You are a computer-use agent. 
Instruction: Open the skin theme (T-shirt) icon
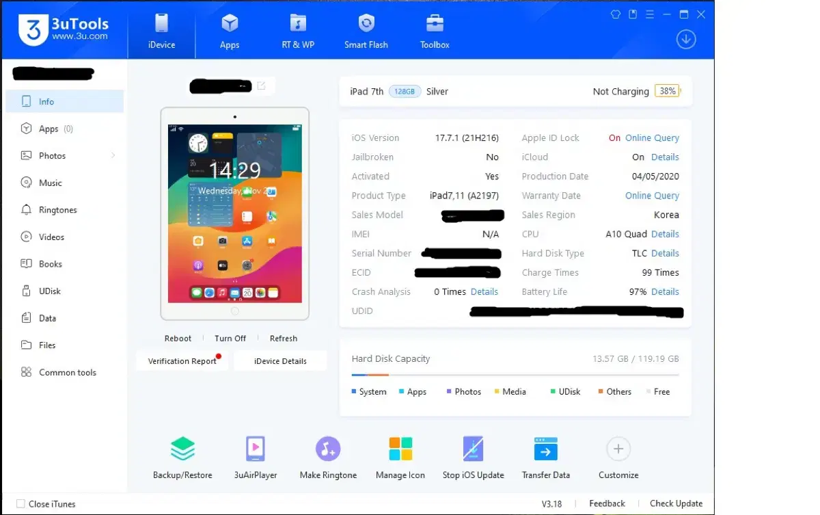pyautogui.click(x=615, y=14)
